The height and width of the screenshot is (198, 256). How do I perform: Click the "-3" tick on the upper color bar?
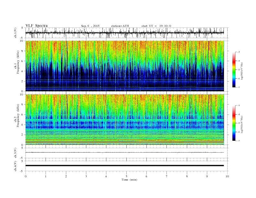point(239,52)
